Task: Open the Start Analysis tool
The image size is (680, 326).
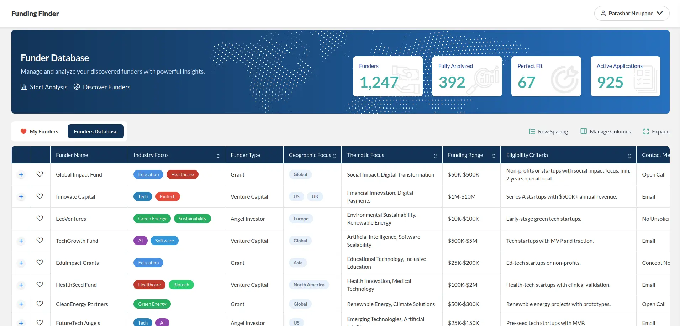Action: click(x=43, y=87)
